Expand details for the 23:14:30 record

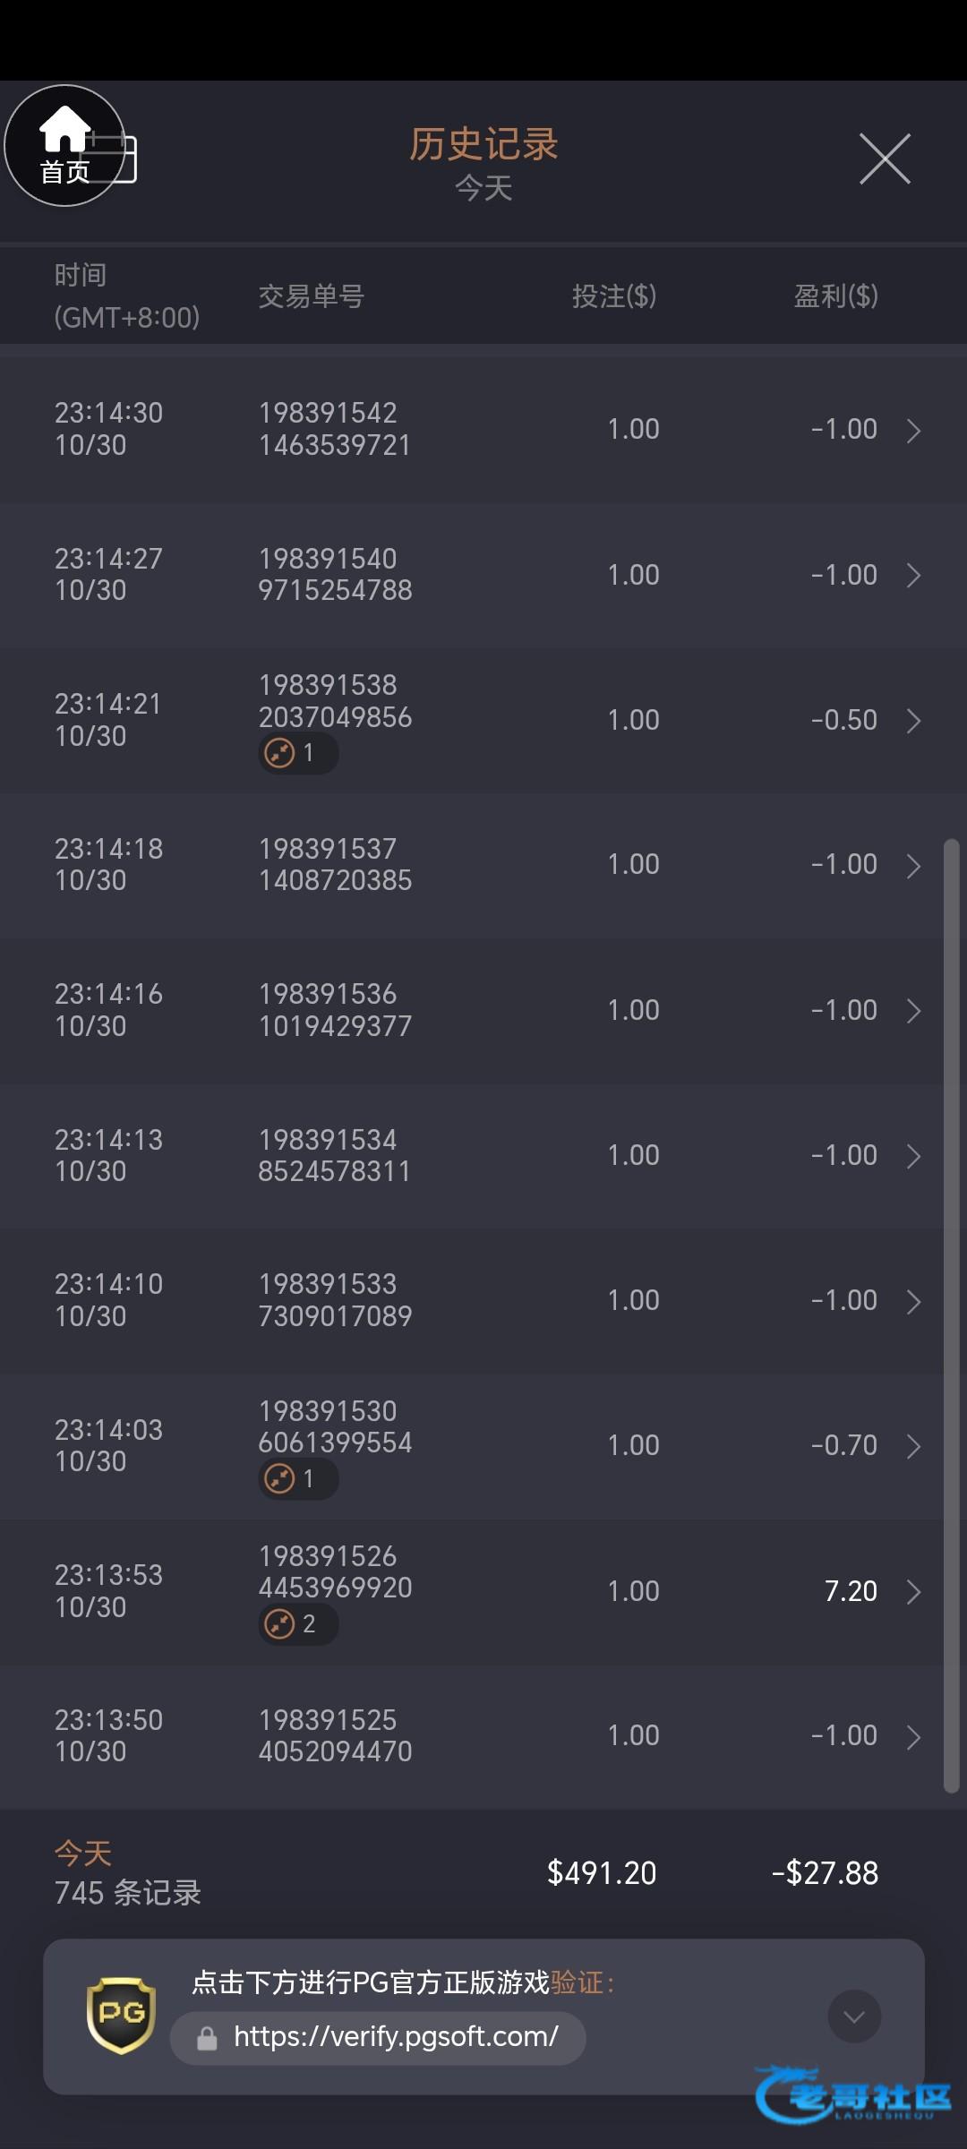[x=913, y=431]
